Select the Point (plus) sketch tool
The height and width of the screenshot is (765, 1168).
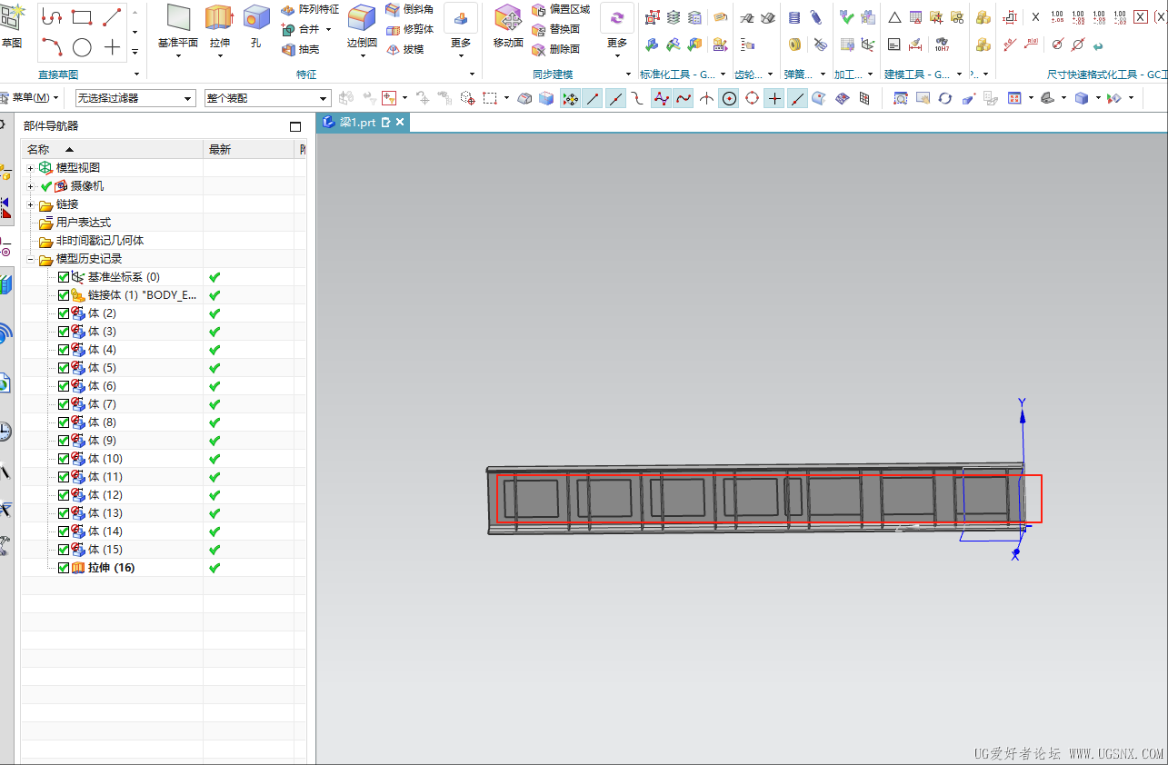[x=112, y=47]
